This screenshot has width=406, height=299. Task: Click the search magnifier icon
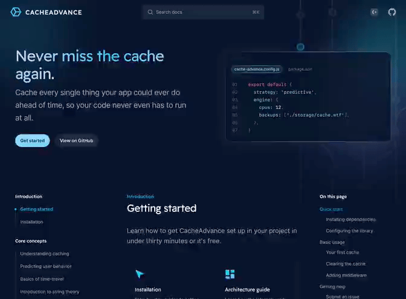[x=150, y=12]
